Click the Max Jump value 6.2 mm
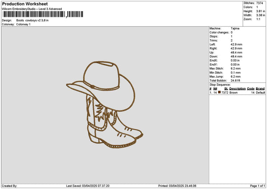 click(x=236, y=77)
